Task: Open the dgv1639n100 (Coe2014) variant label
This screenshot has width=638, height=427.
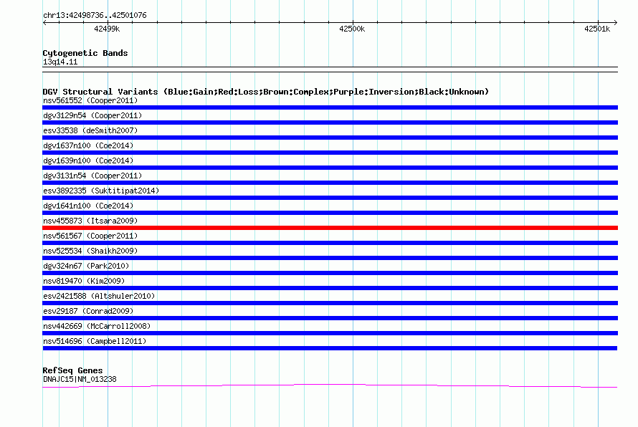Action: (x=88, y=160)
